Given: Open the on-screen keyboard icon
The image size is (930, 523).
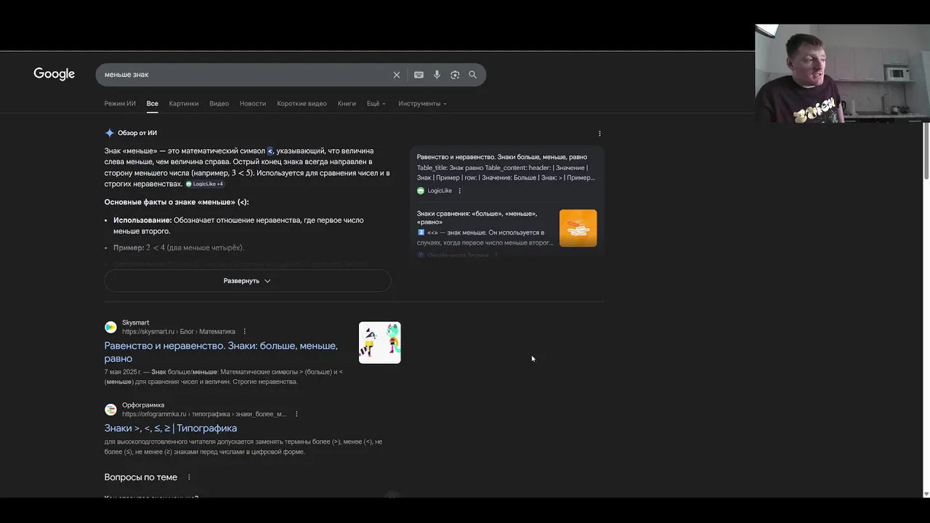Looking at the screenshot, I should tap(418, 75).
